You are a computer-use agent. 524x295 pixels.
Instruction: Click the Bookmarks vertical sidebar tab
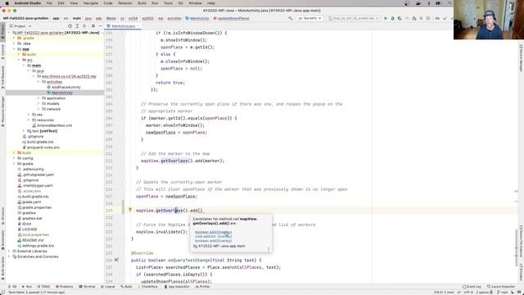pyautogui.click(x=2, y=240)
